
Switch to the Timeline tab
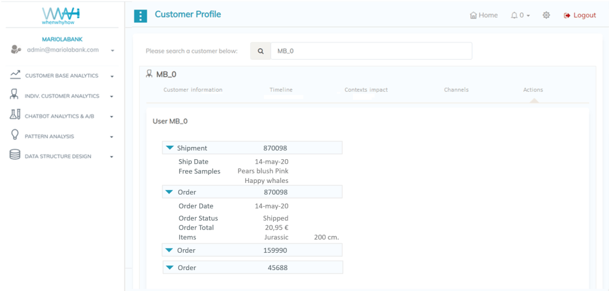281,90
